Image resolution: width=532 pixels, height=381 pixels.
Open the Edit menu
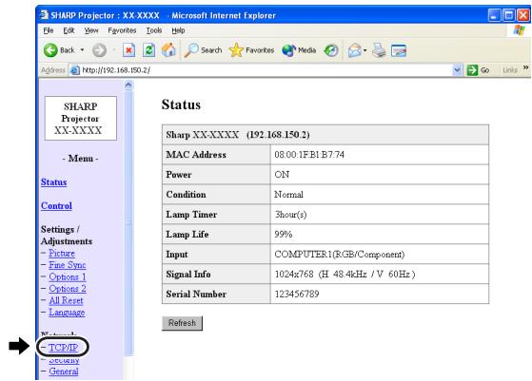click(69, 30)
